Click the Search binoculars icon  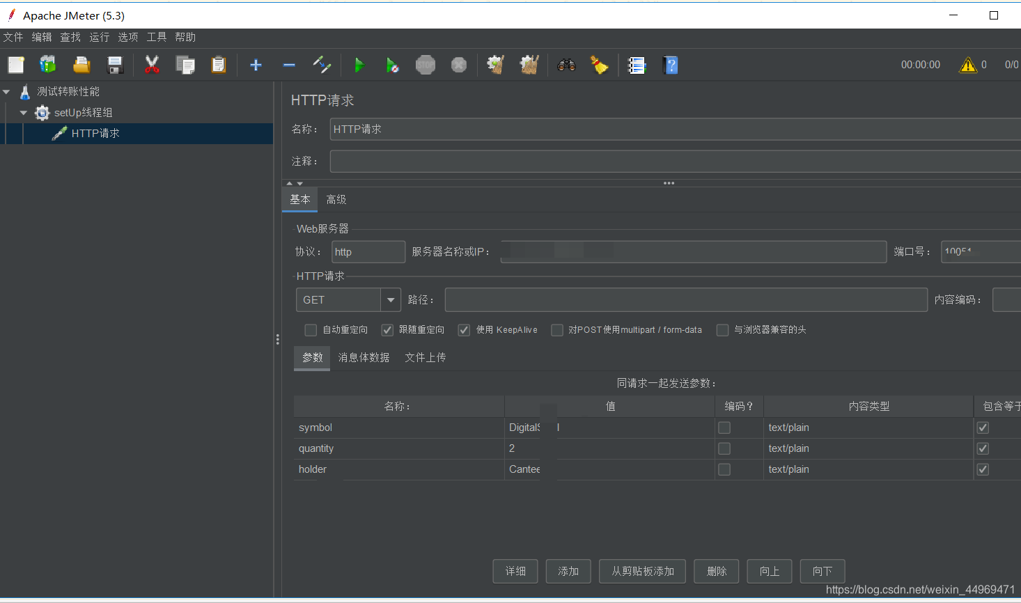(566, 65)
